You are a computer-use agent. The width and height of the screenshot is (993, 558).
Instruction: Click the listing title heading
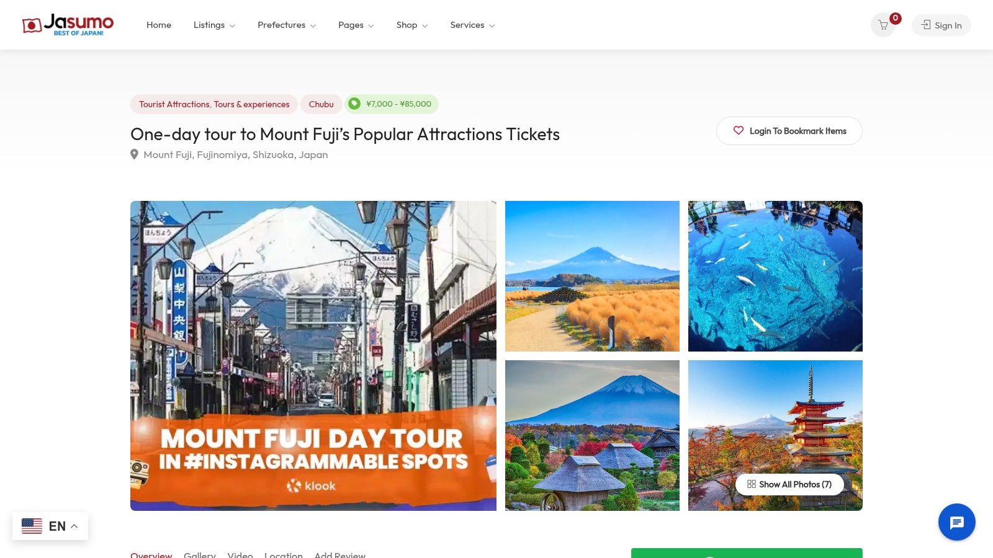[x=345, y=134]
